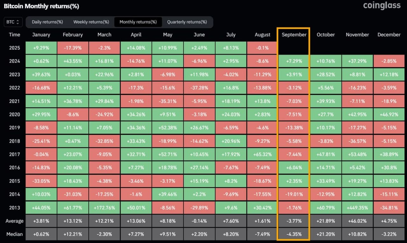Viewport: 407px width, 243px height.
Task: Select the 2025 row label
Action: click(15, 48)
